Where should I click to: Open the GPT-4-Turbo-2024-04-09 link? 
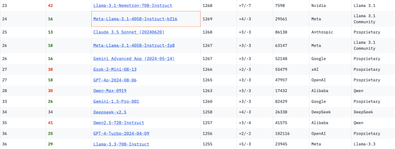121,133
